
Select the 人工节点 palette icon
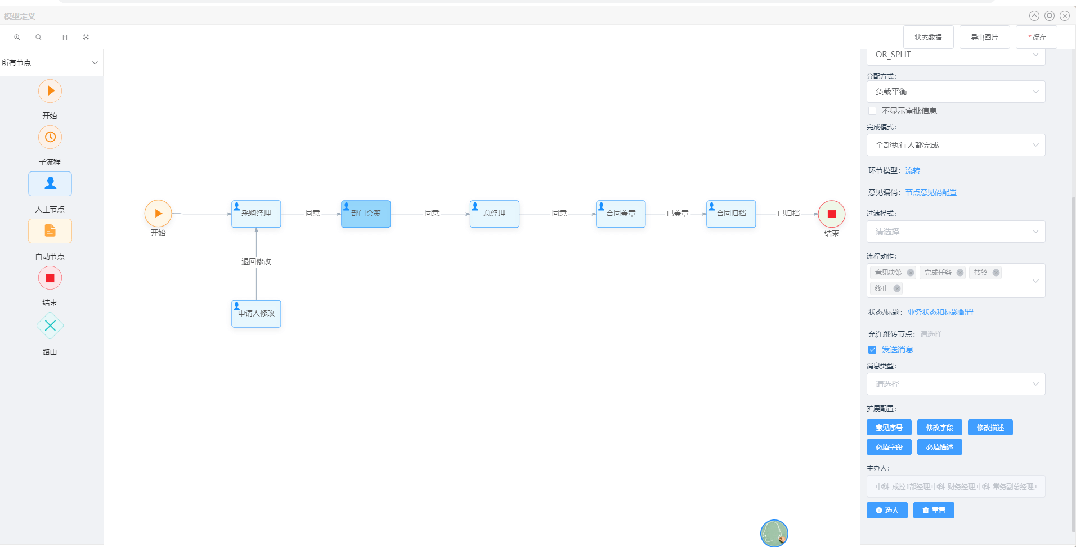[50, 184]
